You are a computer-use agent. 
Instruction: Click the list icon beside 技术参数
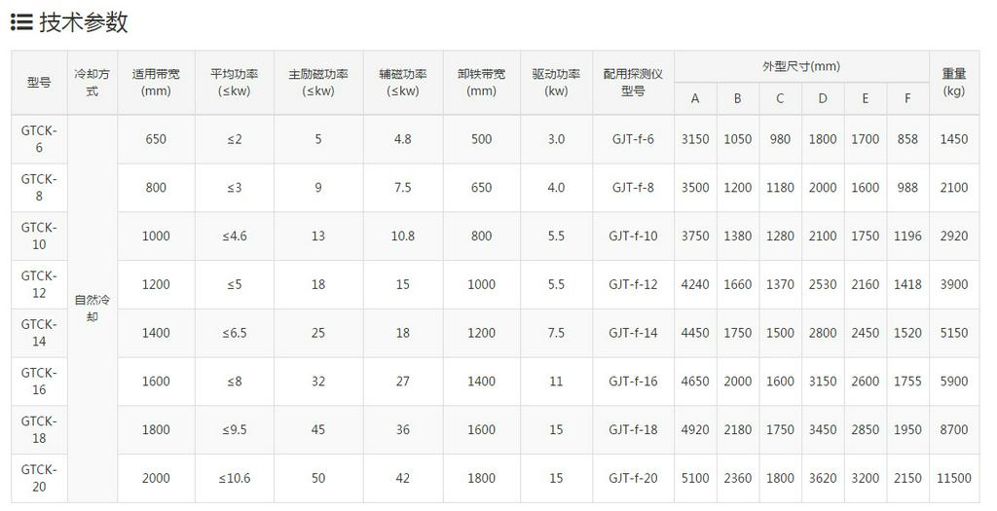(x=20, y=23)
